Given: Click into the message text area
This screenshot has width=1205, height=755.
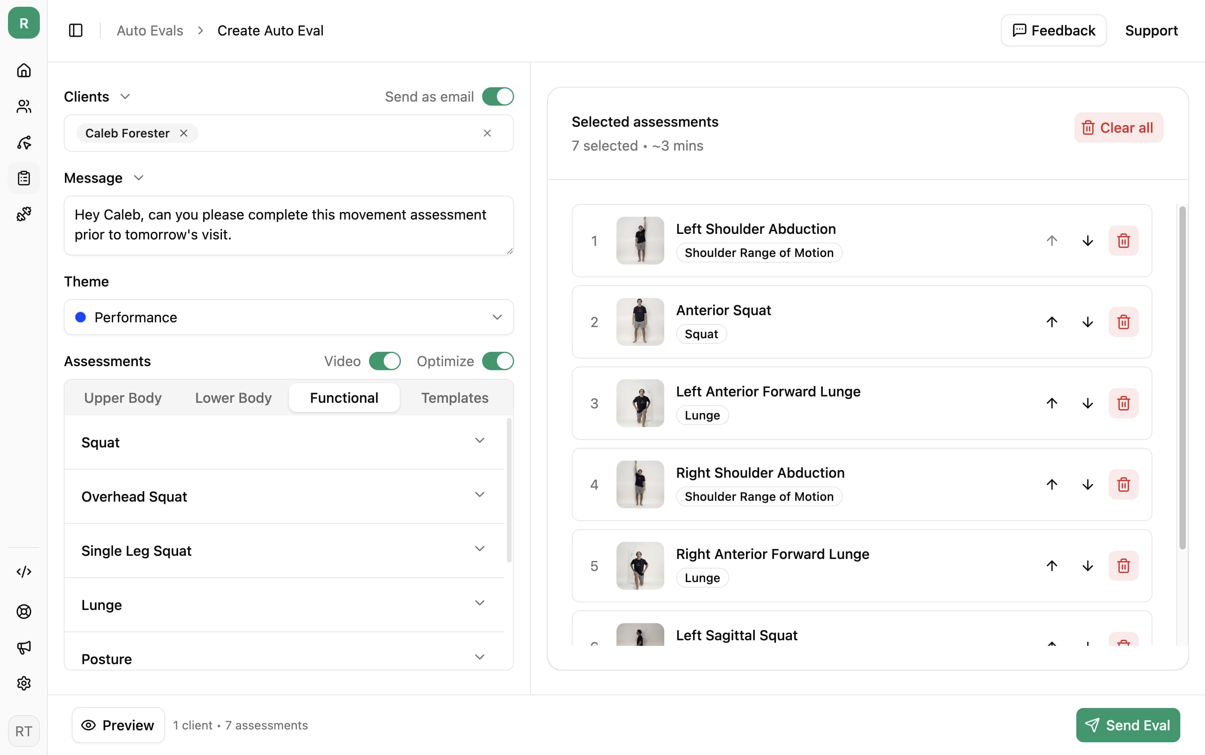Looking at the screenshot, I should pyautogui.click(x=288, y=226).
